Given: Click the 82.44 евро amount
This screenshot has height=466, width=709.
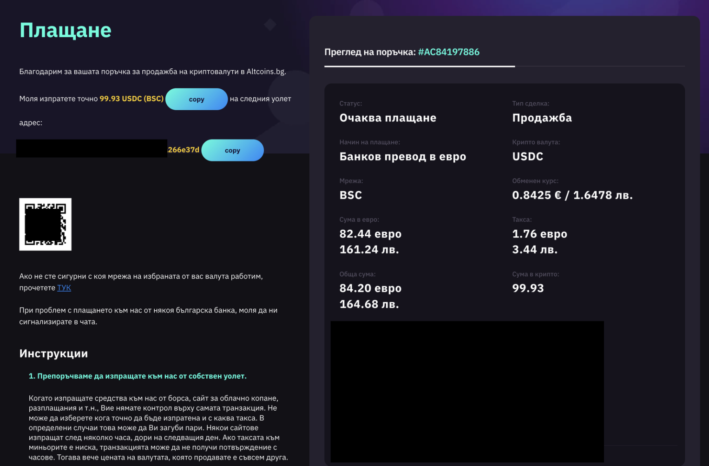Looking at the screenshot, I should point(370,234).
